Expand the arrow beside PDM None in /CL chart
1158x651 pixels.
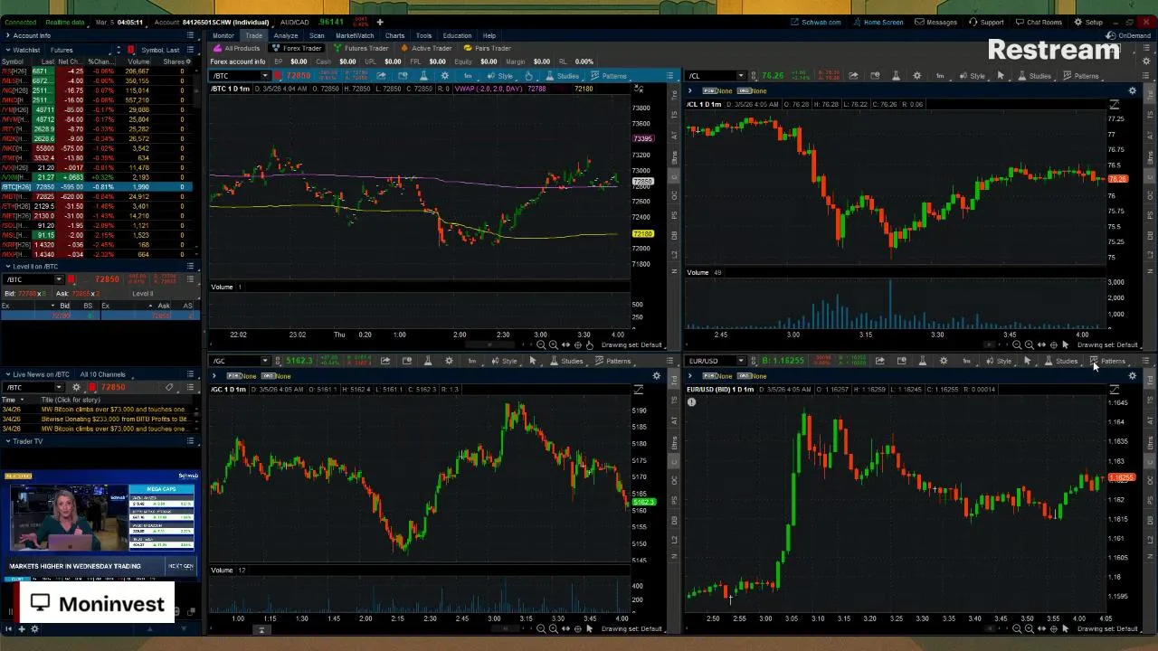point(689,91)
